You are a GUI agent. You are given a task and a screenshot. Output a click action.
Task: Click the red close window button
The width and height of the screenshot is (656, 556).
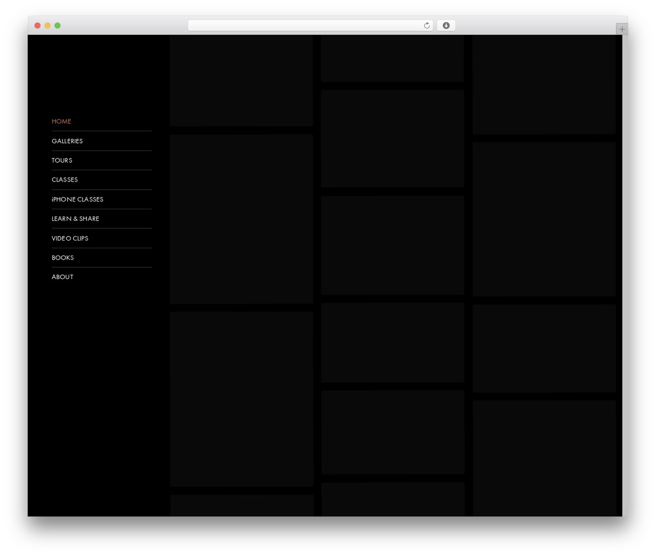click(37, 26)
